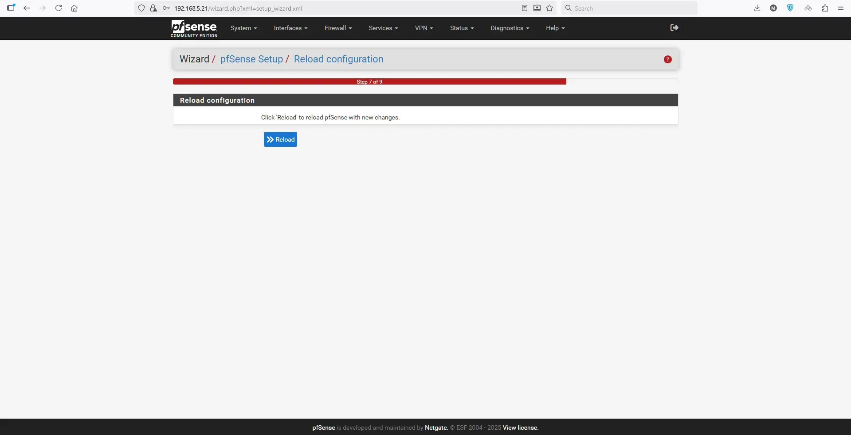This screenshot has height=435, width=851.
Task: Open the pfSense Setup breadcrumb link
Action: pos(251,59)
